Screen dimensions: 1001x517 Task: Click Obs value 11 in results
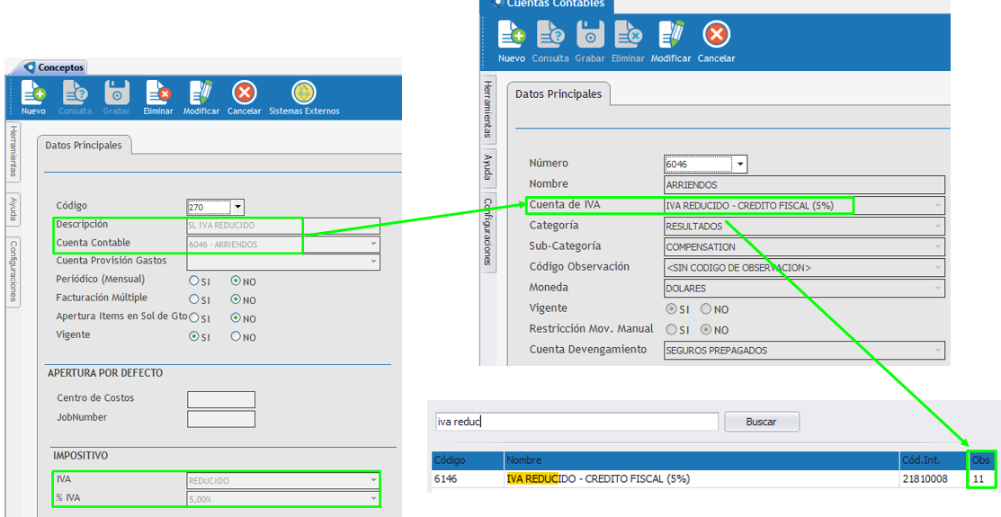point(978,478)
